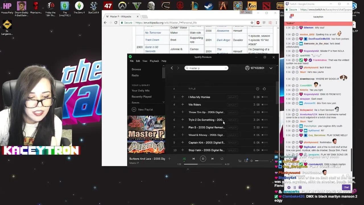Collapse Spotify sidebar library chevron near Songs
364x205 pixels.
coord(163,102)
